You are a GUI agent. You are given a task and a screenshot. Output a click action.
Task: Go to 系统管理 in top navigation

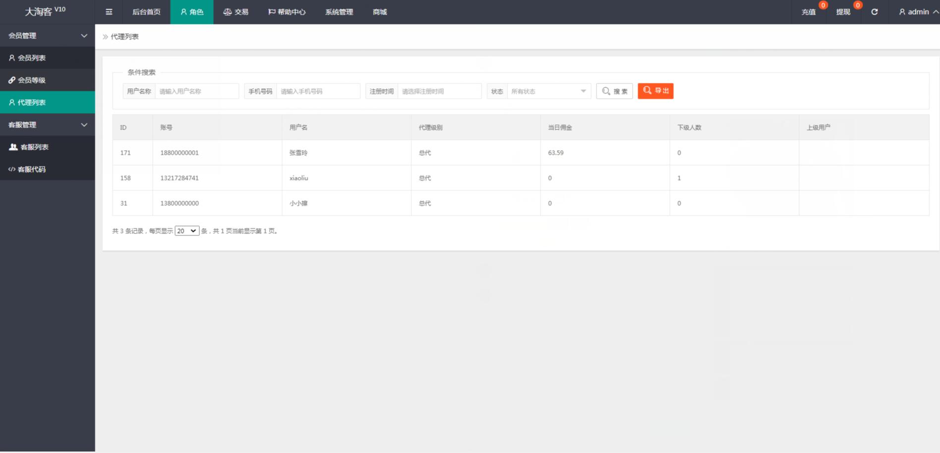pos(339,12)
